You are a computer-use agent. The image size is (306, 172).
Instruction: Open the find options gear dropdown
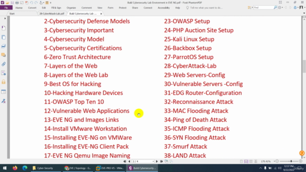[280, 8]
